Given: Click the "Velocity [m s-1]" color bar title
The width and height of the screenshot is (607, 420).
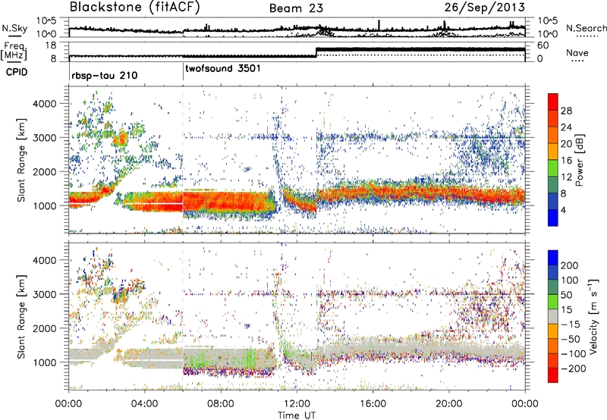Looking at the screenshot, I should coord(593,316).
